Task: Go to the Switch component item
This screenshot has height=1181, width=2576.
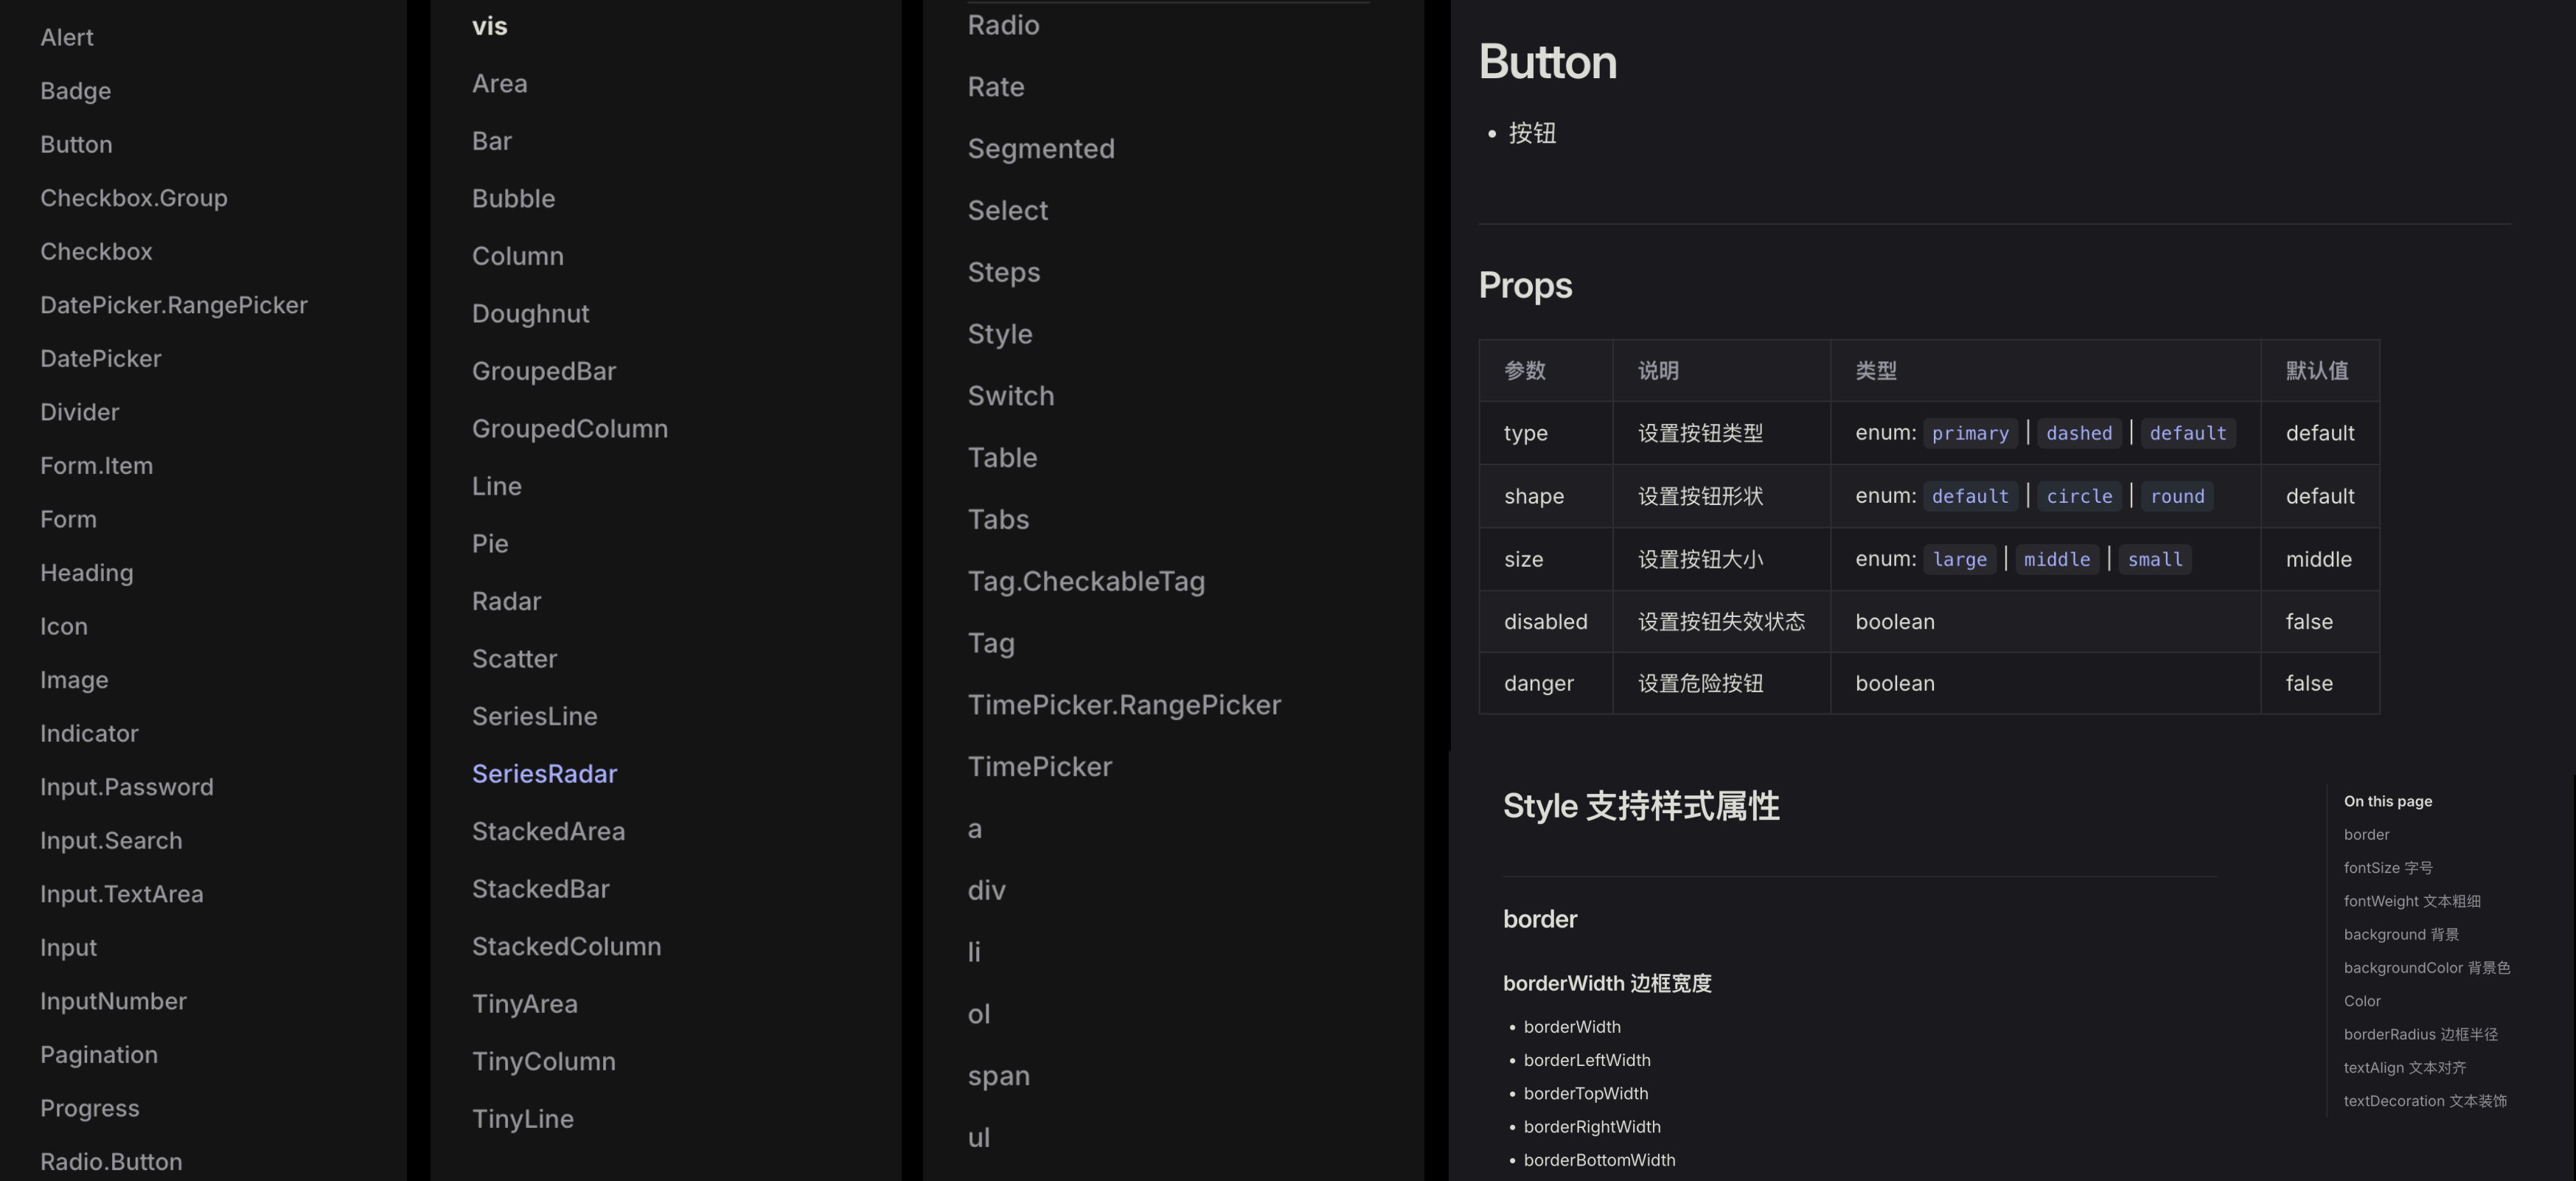Action: click(1010, 395)
